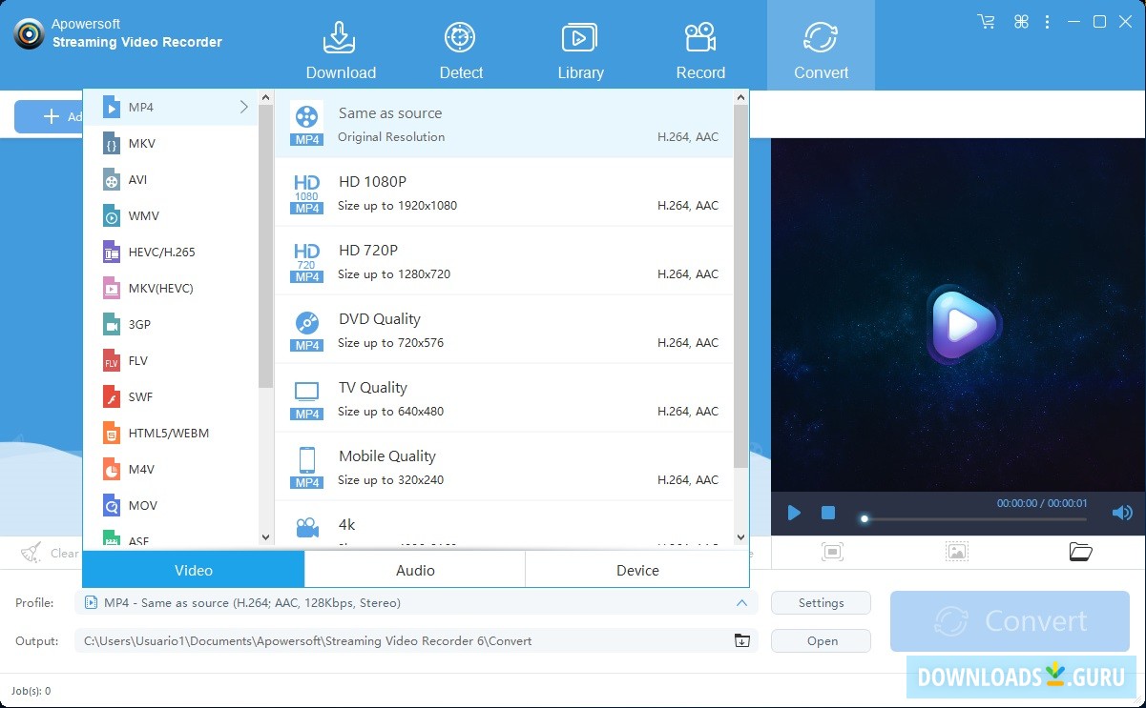Click the image preview icon

point(957,551)
